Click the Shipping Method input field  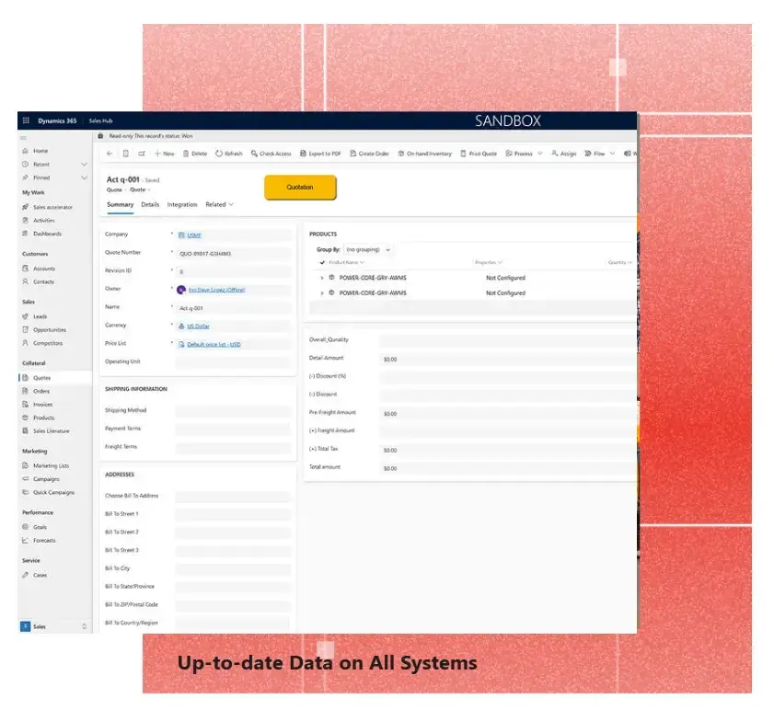[232, 411]
